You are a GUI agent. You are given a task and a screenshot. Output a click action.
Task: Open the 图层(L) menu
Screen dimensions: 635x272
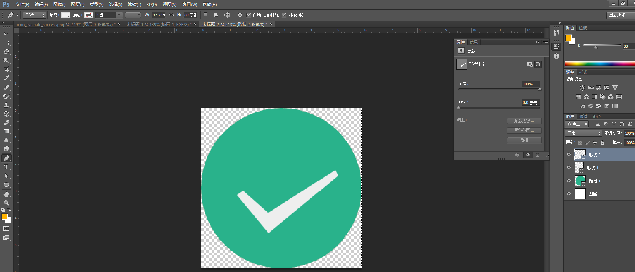coord(78,5)
